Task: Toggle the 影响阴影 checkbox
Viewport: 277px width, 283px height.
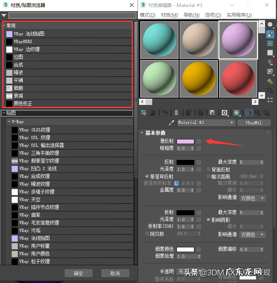Action: click(x=209, y=220)
